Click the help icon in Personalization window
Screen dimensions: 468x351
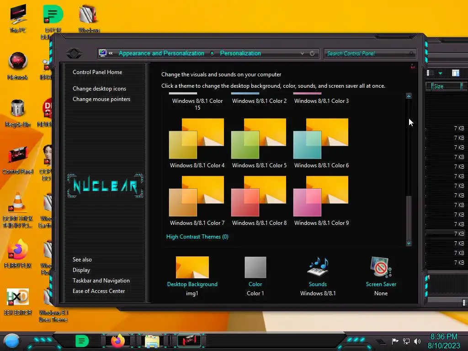(413, 66)
